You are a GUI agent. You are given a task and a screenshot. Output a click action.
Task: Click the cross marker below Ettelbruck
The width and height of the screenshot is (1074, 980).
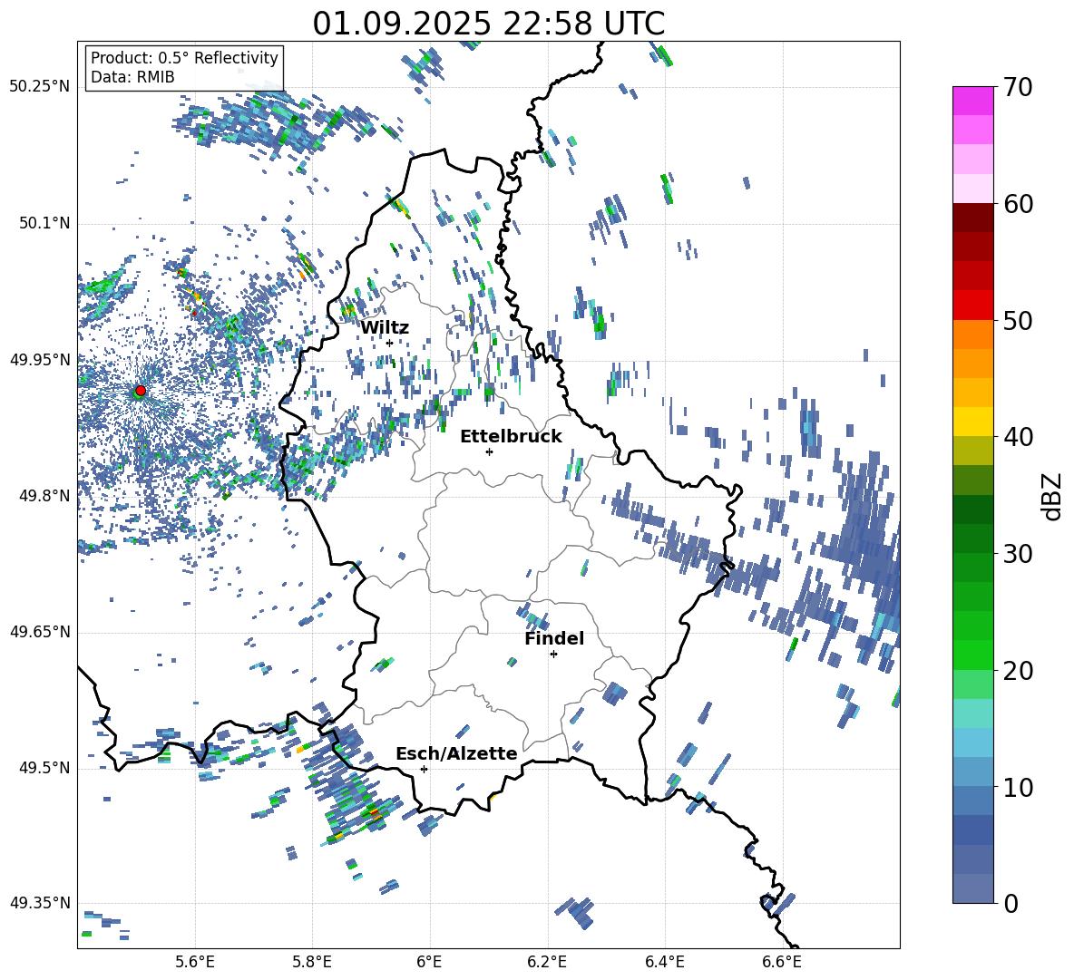click(x=489, y=451)
